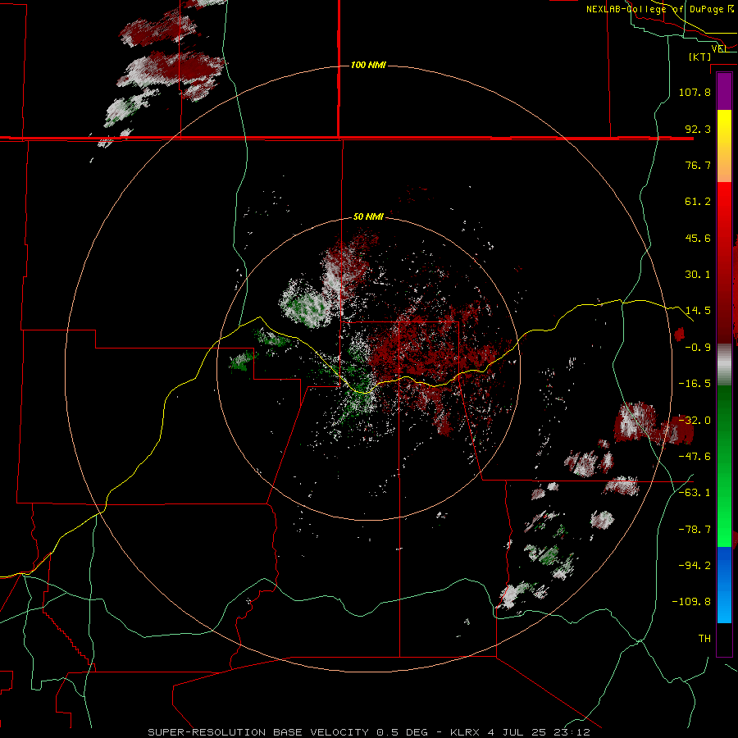
Task: Click the gray near-zero segment of the color bar
Action: 724,365
